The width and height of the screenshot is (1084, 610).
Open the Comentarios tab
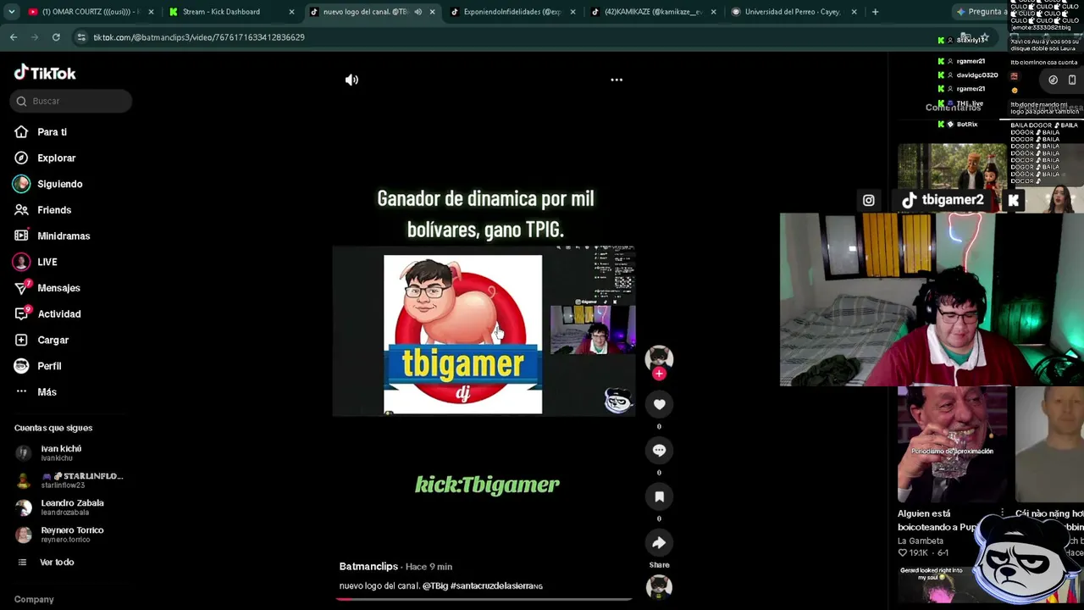(x=953, y=108)
